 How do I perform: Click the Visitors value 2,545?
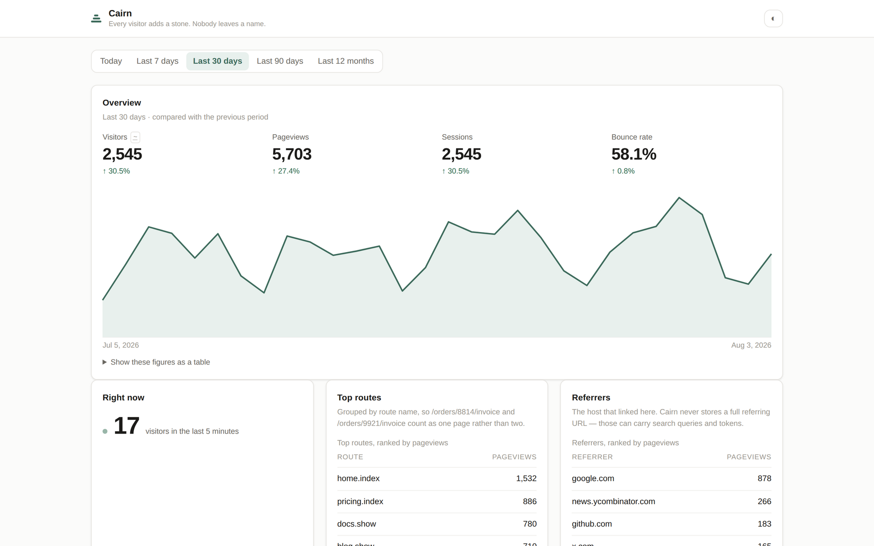tap(122, 154)
